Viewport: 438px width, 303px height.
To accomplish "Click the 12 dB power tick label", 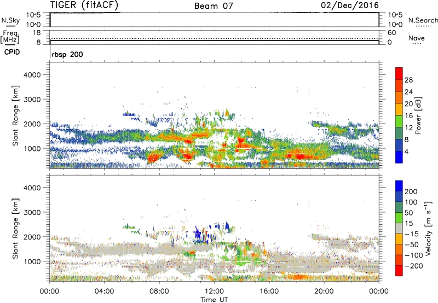I will (408, 128).
